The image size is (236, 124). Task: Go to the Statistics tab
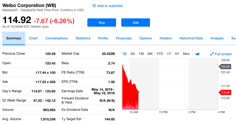pos(83,38)
